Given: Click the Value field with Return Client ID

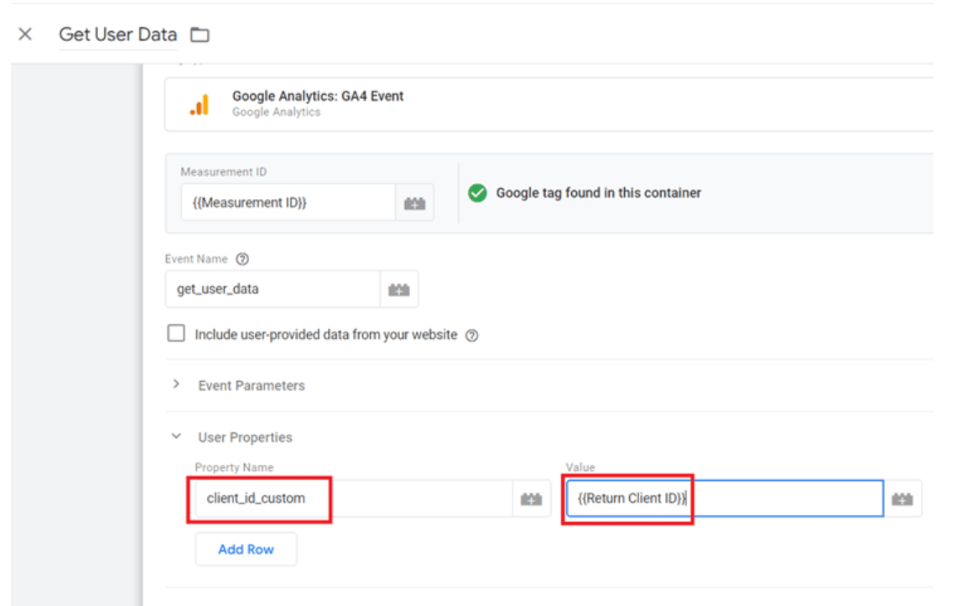Looking at the screenshot, I should 725,498.
